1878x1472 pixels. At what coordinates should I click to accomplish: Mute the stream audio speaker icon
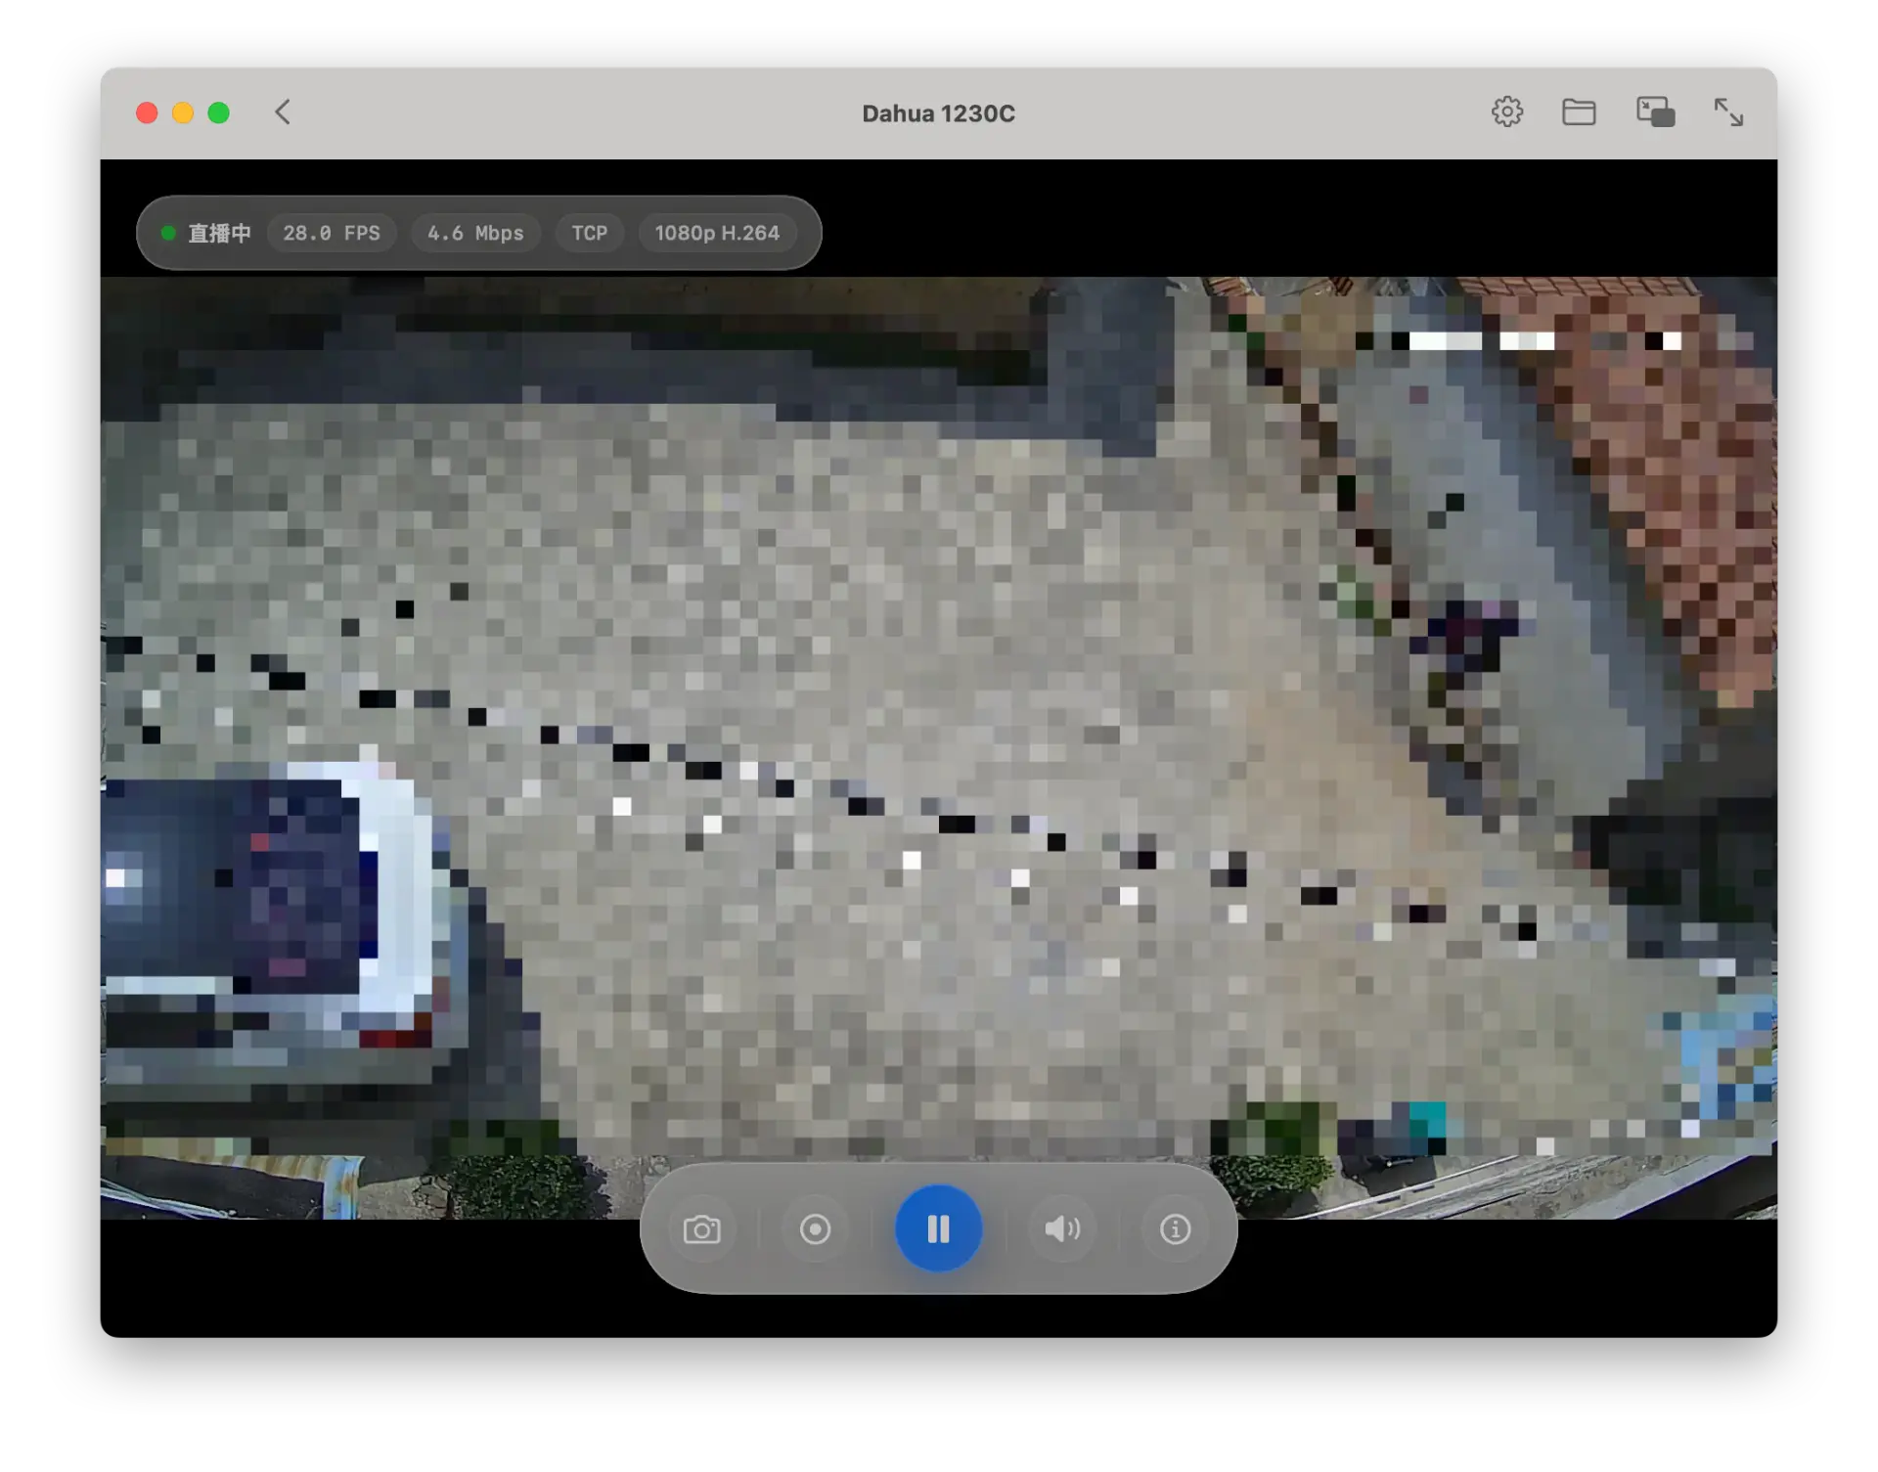1061,1228
